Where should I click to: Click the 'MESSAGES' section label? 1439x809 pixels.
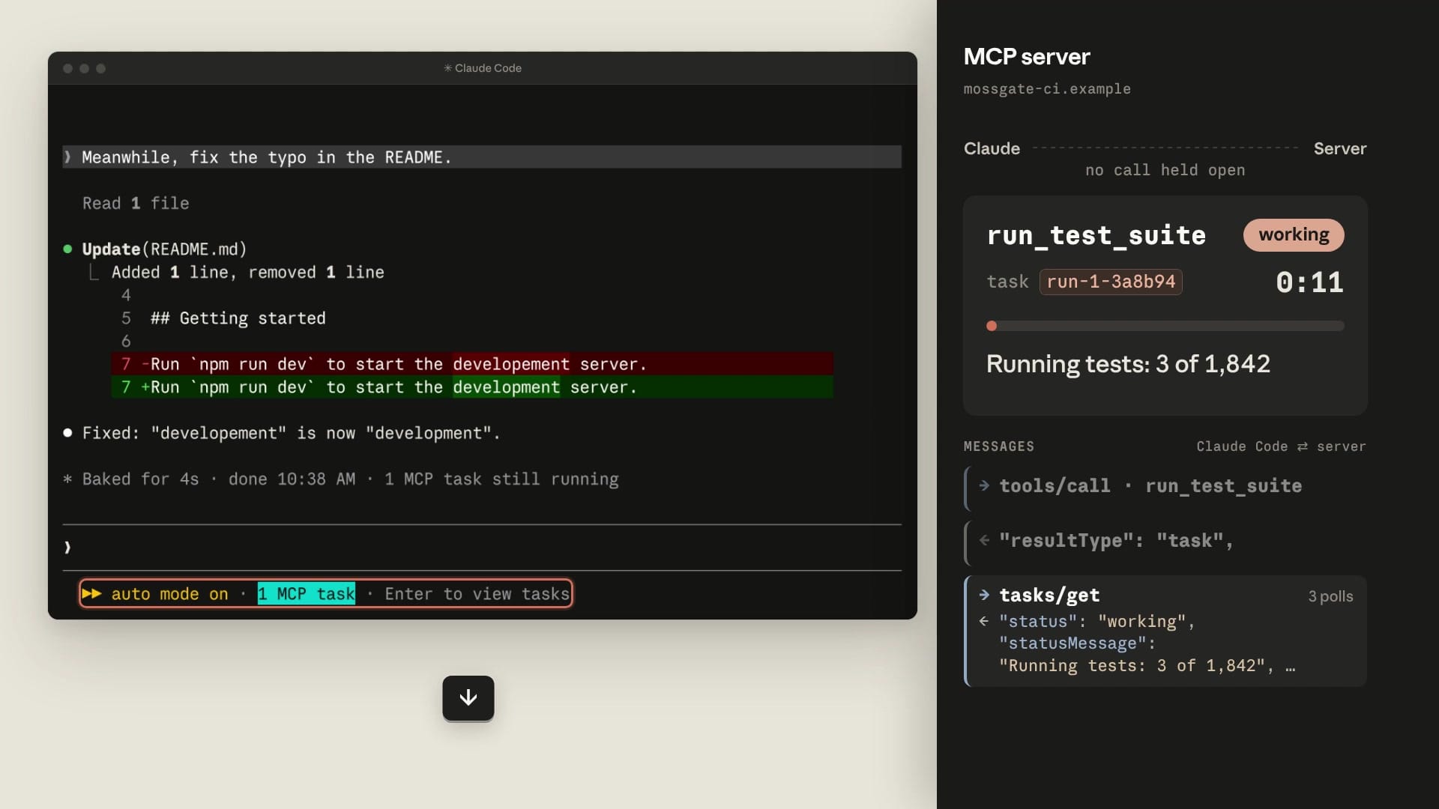pos(998,446)
